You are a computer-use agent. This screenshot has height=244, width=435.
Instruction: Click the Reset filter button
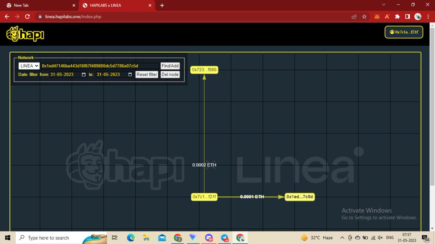[x=147, y=75]
